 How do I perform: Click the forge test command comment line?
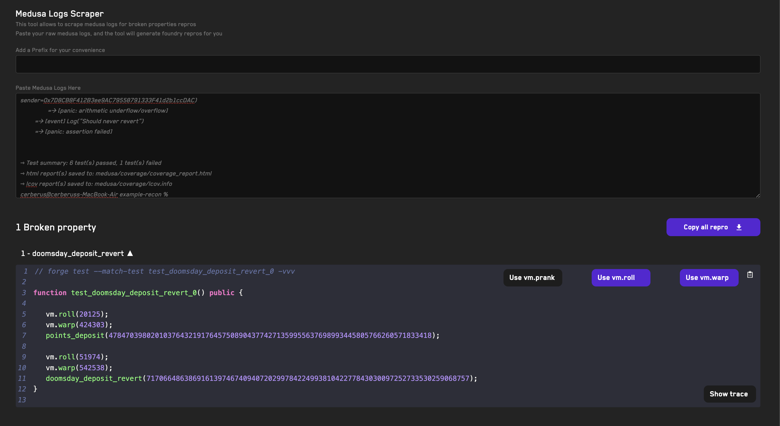164,271
